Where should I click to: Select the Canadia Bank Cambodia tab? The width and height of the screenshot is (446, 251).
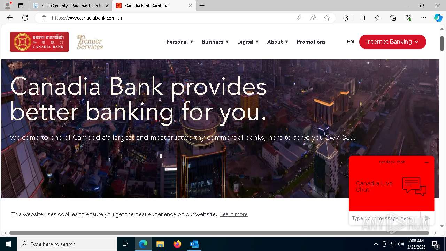154,6
